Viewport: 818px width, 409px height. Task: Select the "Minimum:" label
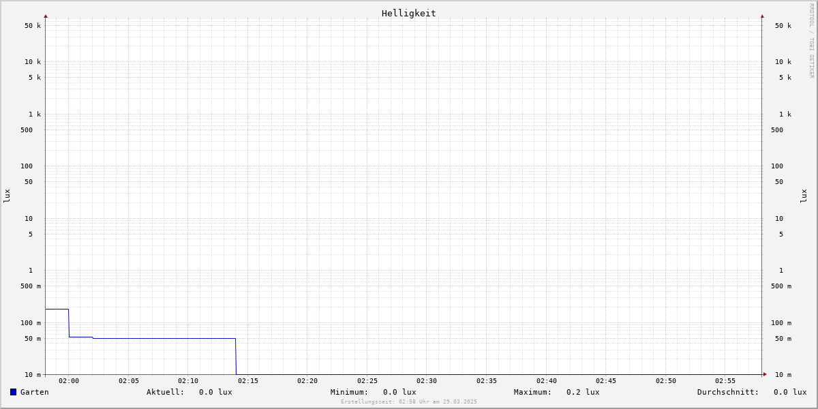click(x=350, y=392)
